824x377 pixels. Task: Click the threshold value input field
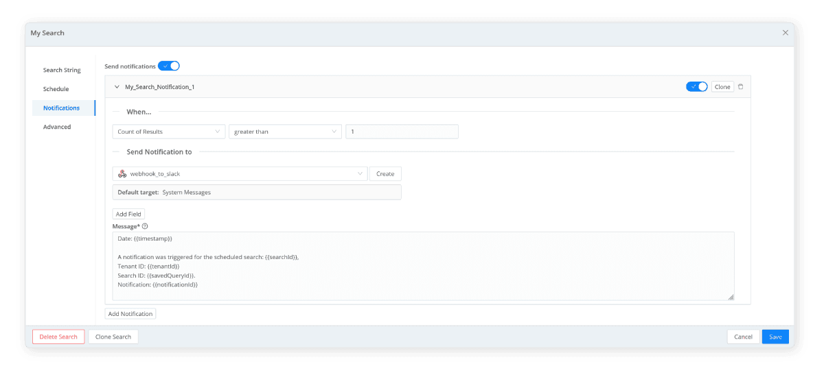point(402,132)
